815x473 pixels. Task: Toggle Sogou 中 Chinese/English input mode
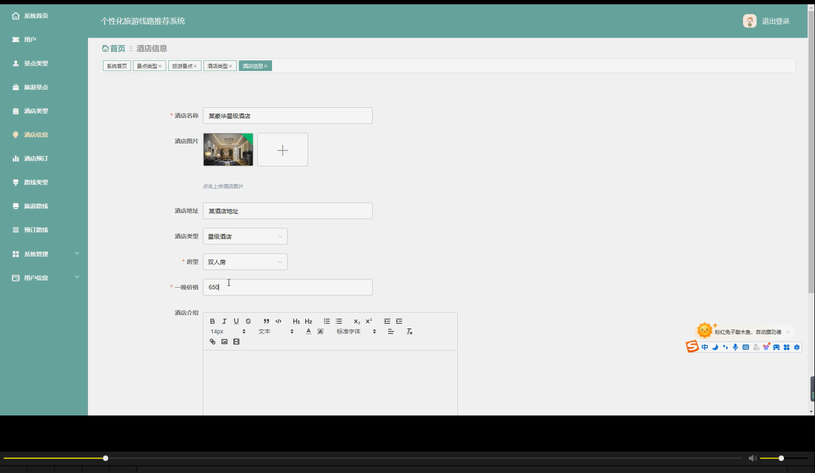click(x=705, y=347)
